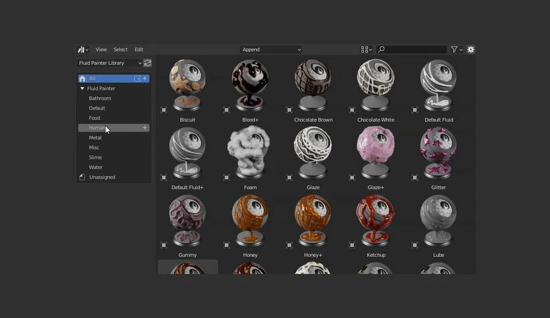Open the Edit menu

(x=139, y=49)
